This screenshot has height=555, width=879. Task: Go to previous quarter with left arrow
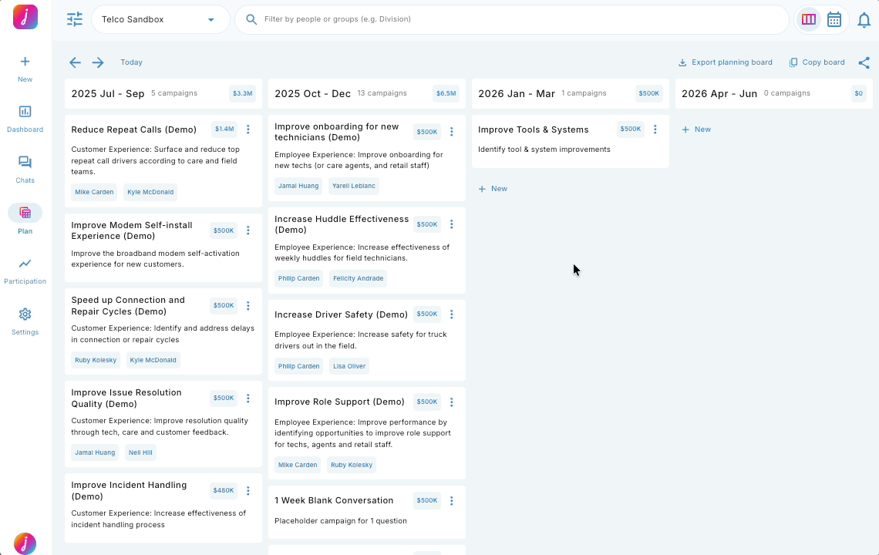tap(75, 62)
